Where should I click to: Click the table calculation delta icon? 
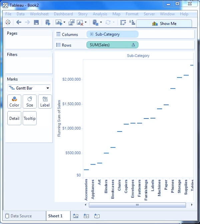(133, 45)
